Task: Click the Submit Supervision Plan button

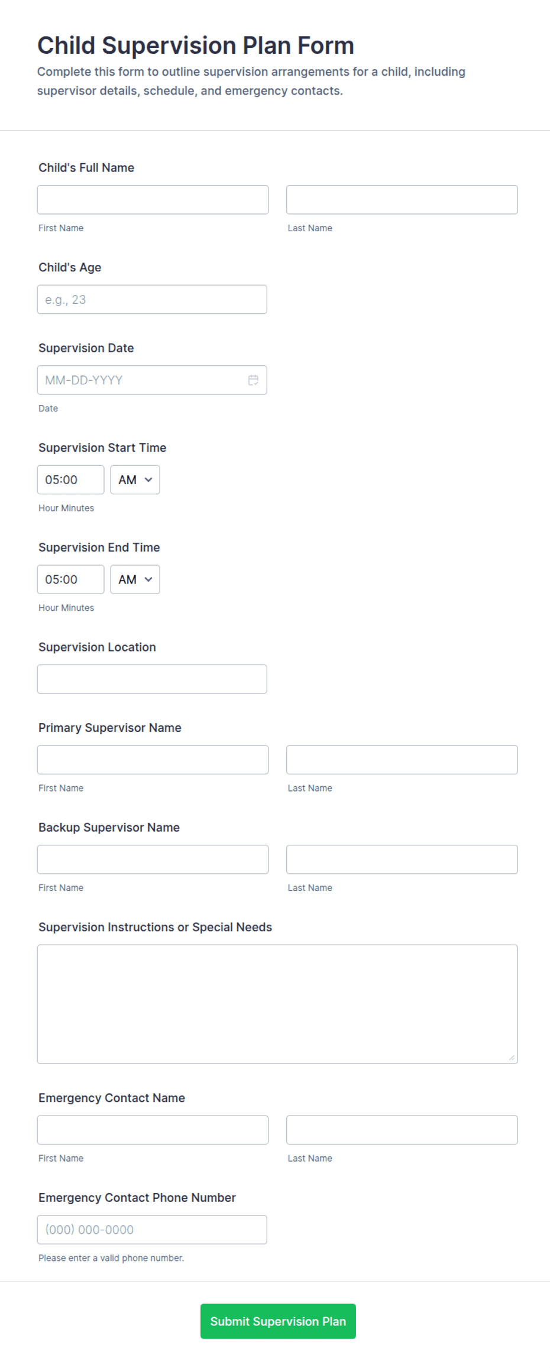Action: tap(278, 1321)
